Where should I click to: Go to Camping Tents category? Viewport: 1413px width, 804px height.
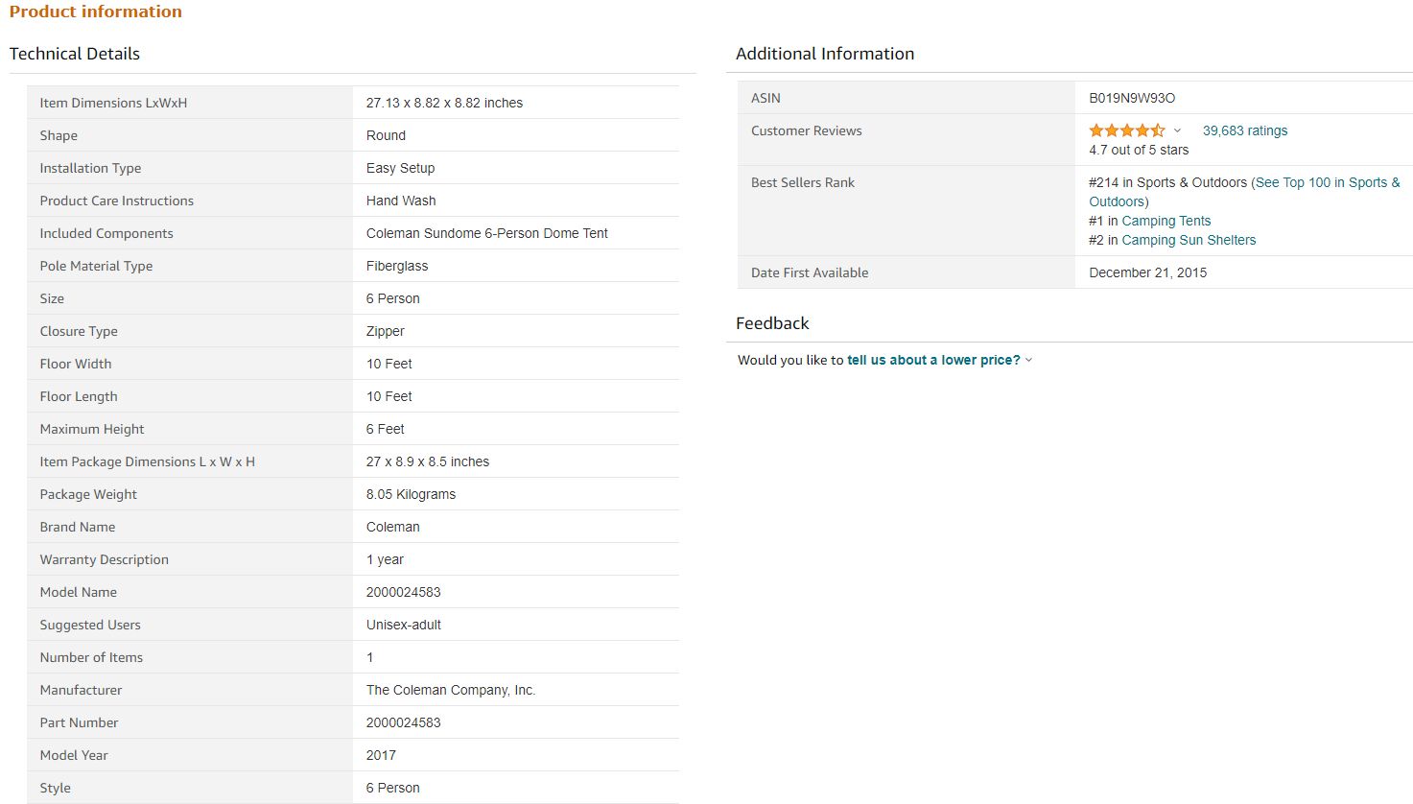click(1166, 221)
